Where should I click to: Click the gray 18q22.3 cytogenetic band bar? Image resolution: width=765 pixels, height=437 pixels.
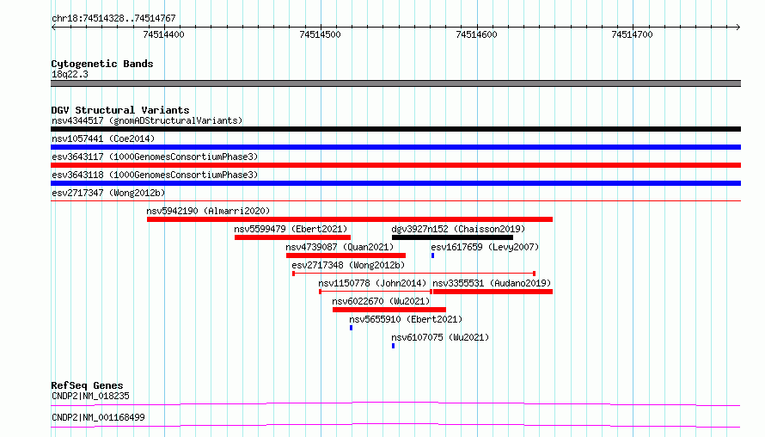(395, 83)
